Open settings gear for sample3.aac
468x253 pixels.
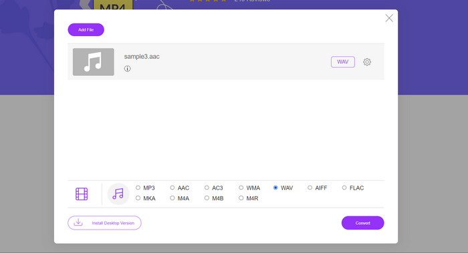click(367, 62)
